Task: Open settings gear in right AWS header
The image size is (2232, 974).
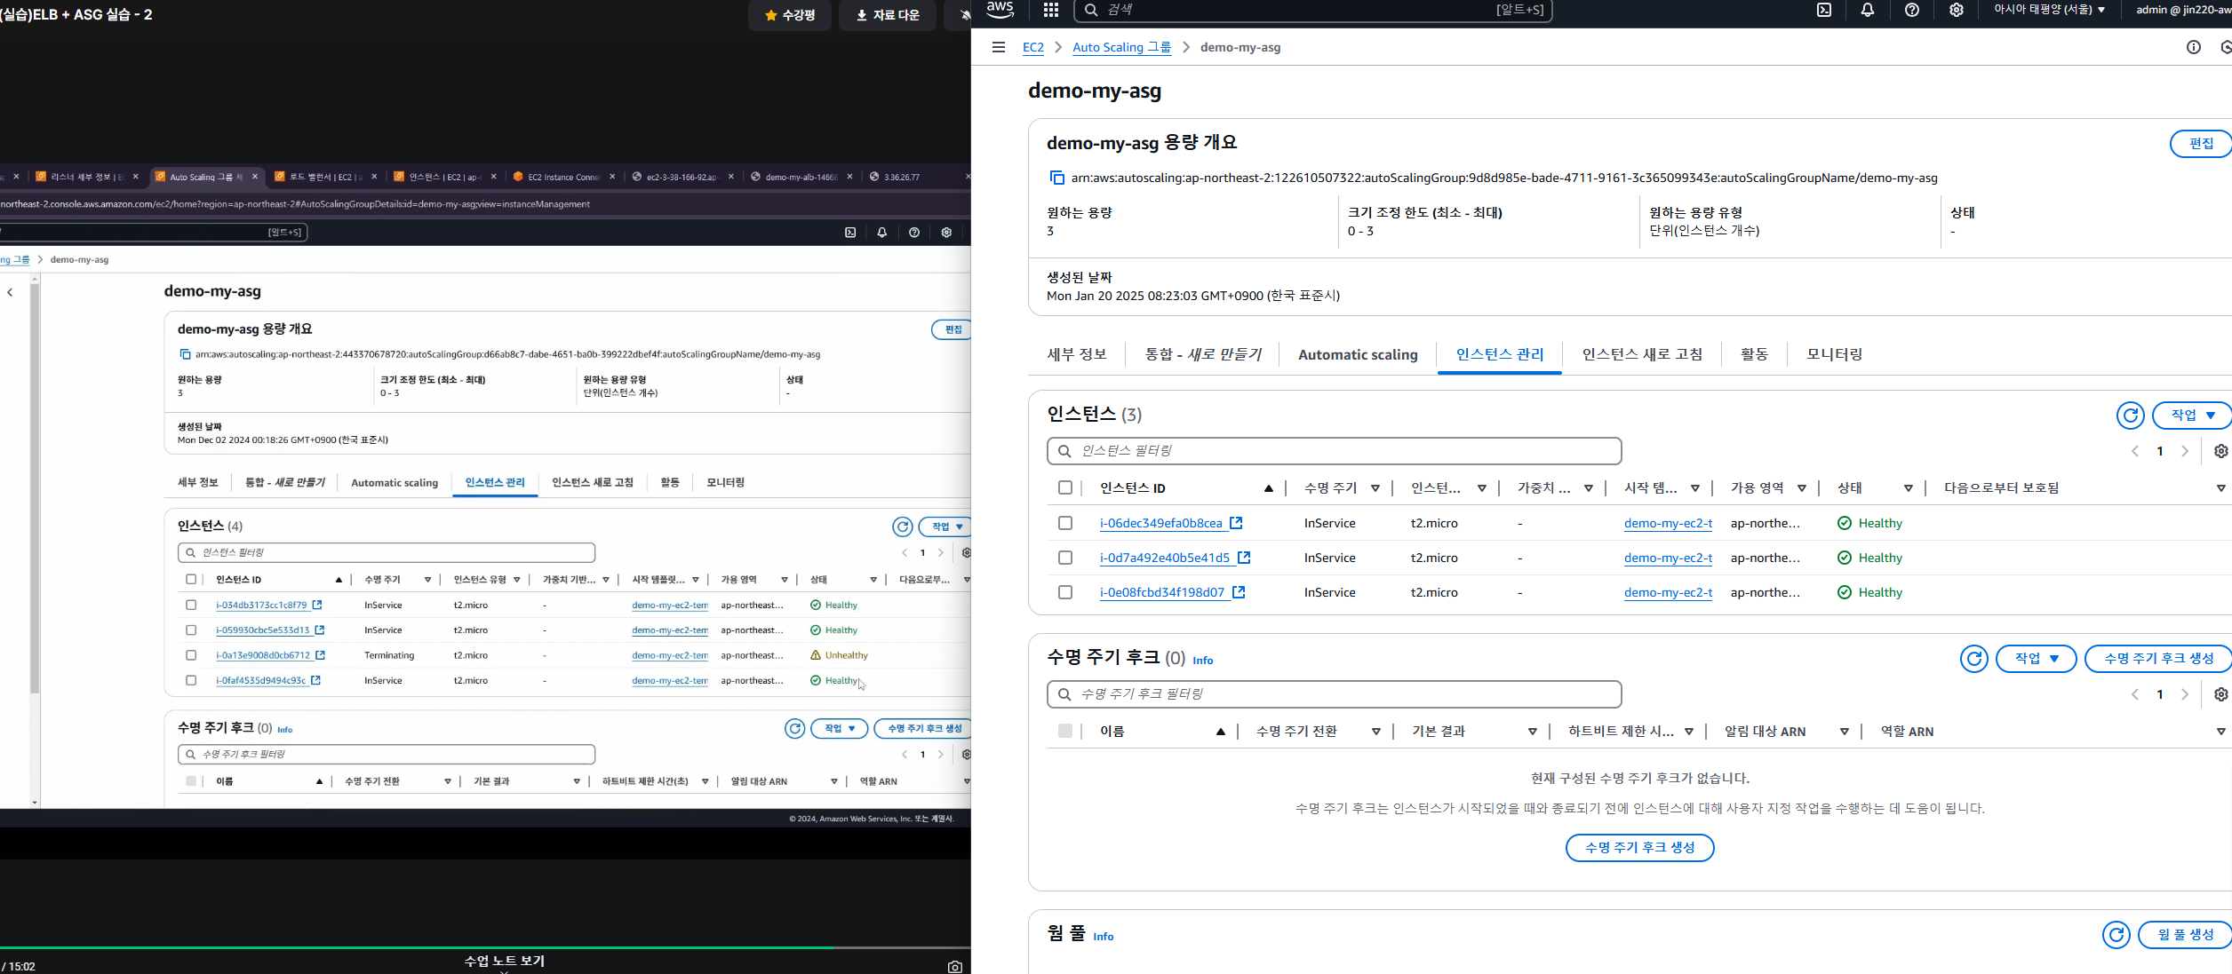Action: (x=1957, y=10)
